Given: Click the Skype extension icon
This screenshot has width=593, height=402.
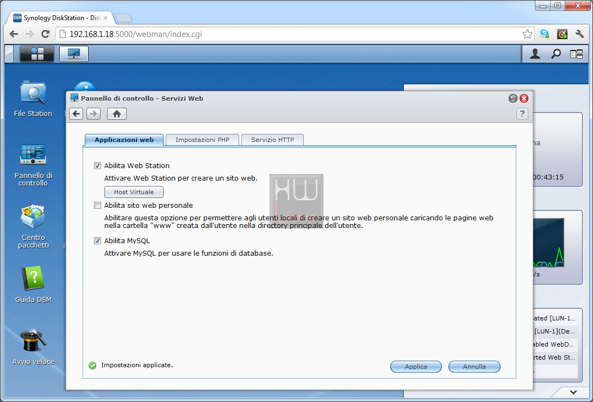Looking at the screenshot, I should pyautogui.click(x=545, y=34).
